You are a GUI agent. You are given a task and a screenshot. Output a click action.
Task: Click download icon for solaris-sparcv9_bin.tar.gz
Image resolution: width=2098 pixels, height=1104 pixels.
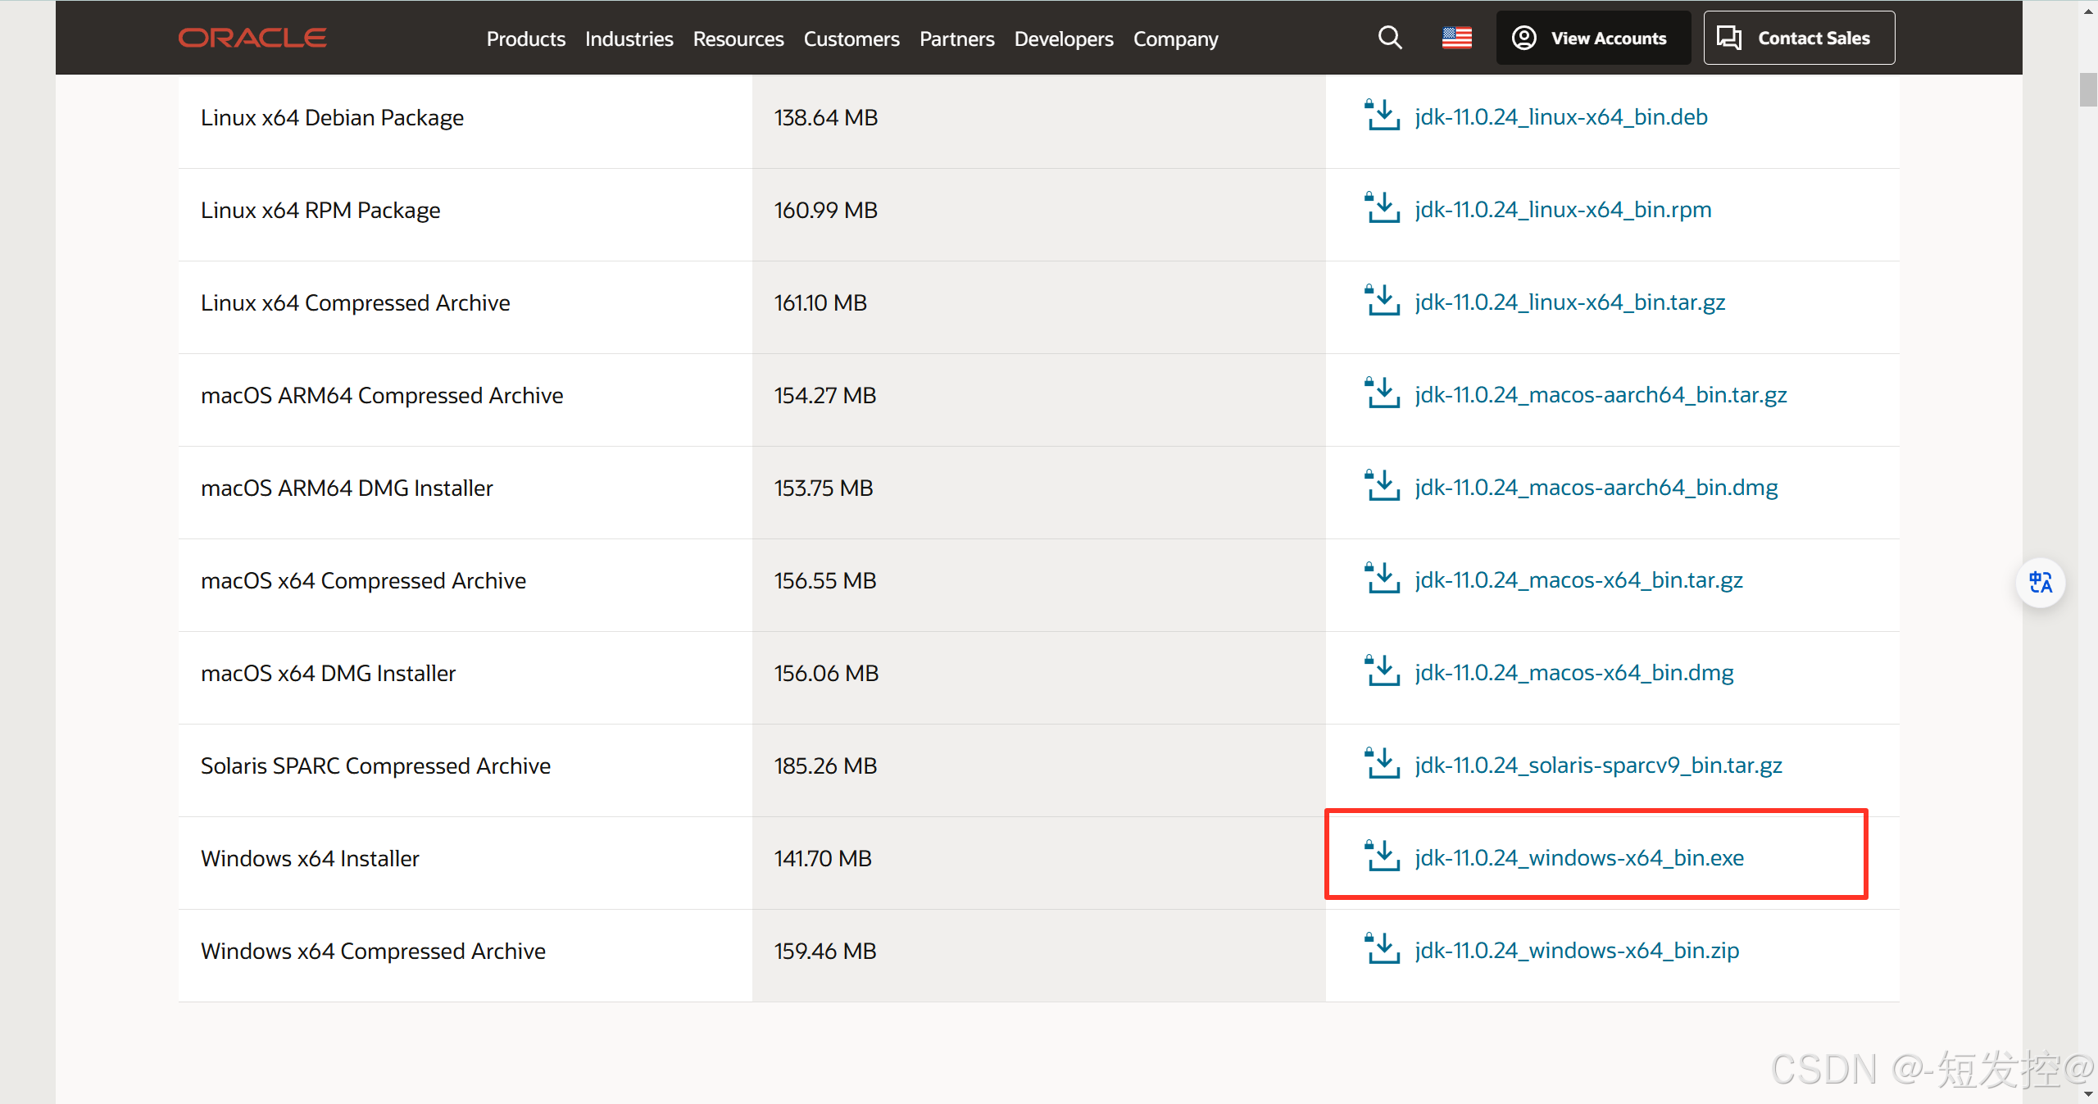1382,764
